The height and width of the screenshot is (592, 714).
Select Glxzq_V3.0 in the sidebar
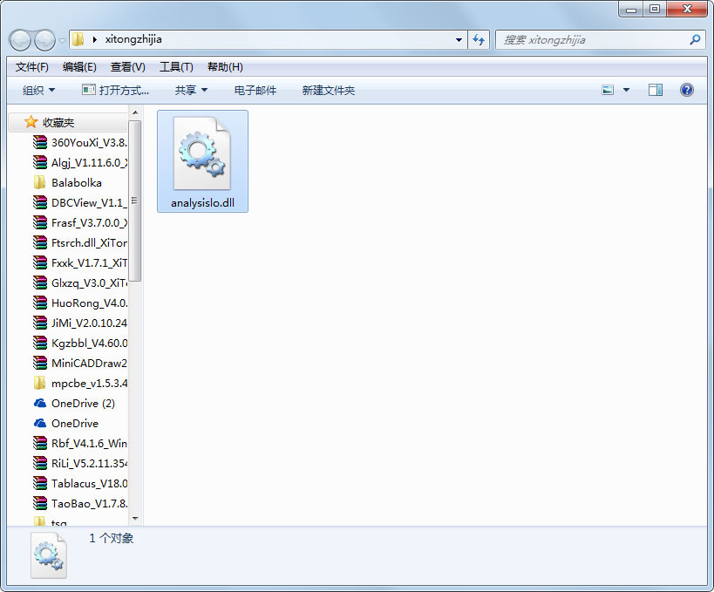coord(80,282)
